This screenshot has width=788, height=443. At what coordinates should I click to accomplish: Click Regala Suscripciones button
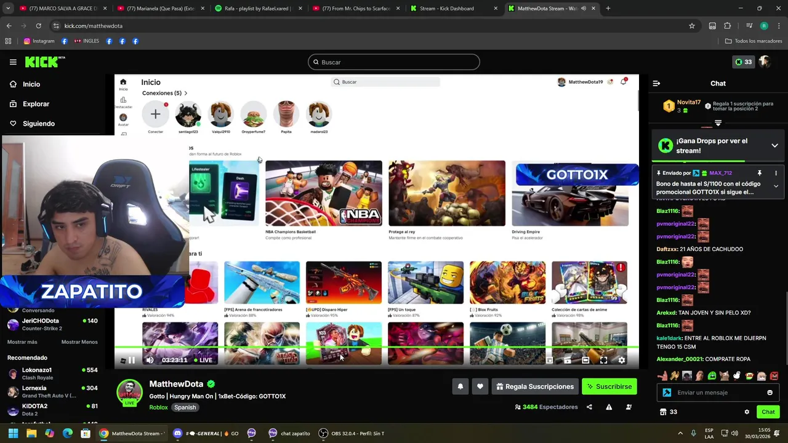click(535, 386)
